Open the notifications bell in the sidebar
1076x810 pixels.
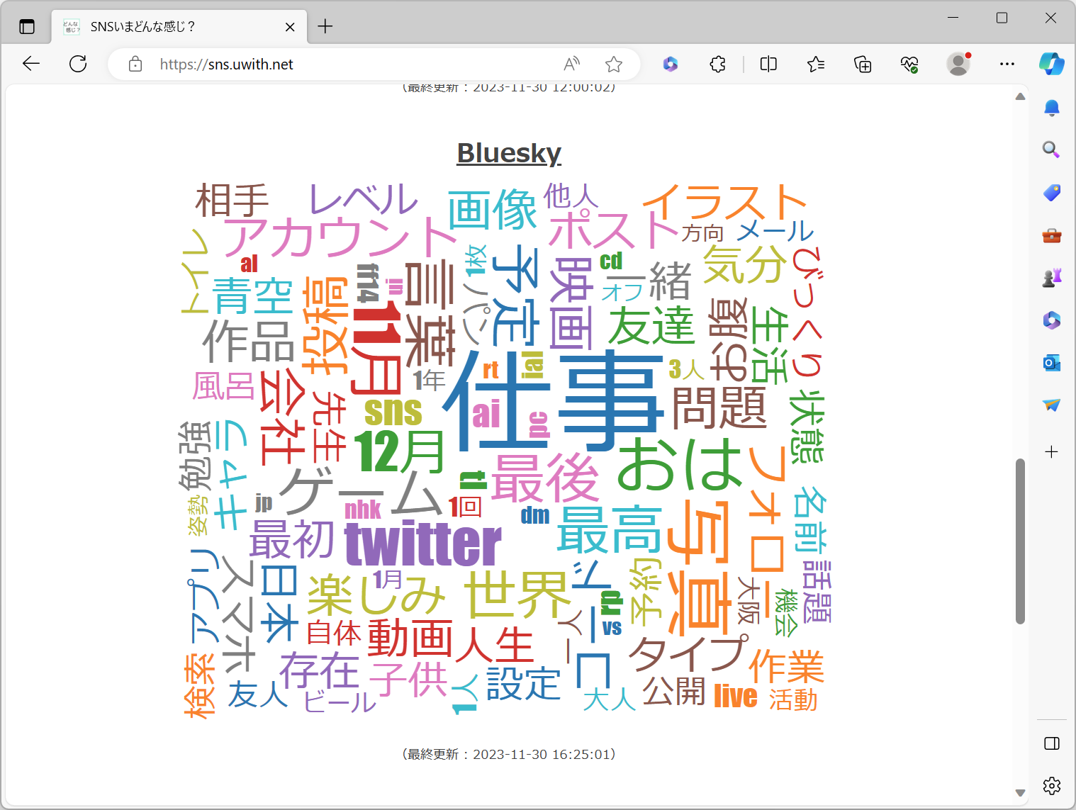1052,108
